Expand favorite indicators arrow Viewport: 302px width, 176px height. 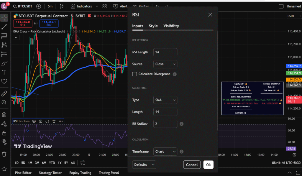[97, 6]
